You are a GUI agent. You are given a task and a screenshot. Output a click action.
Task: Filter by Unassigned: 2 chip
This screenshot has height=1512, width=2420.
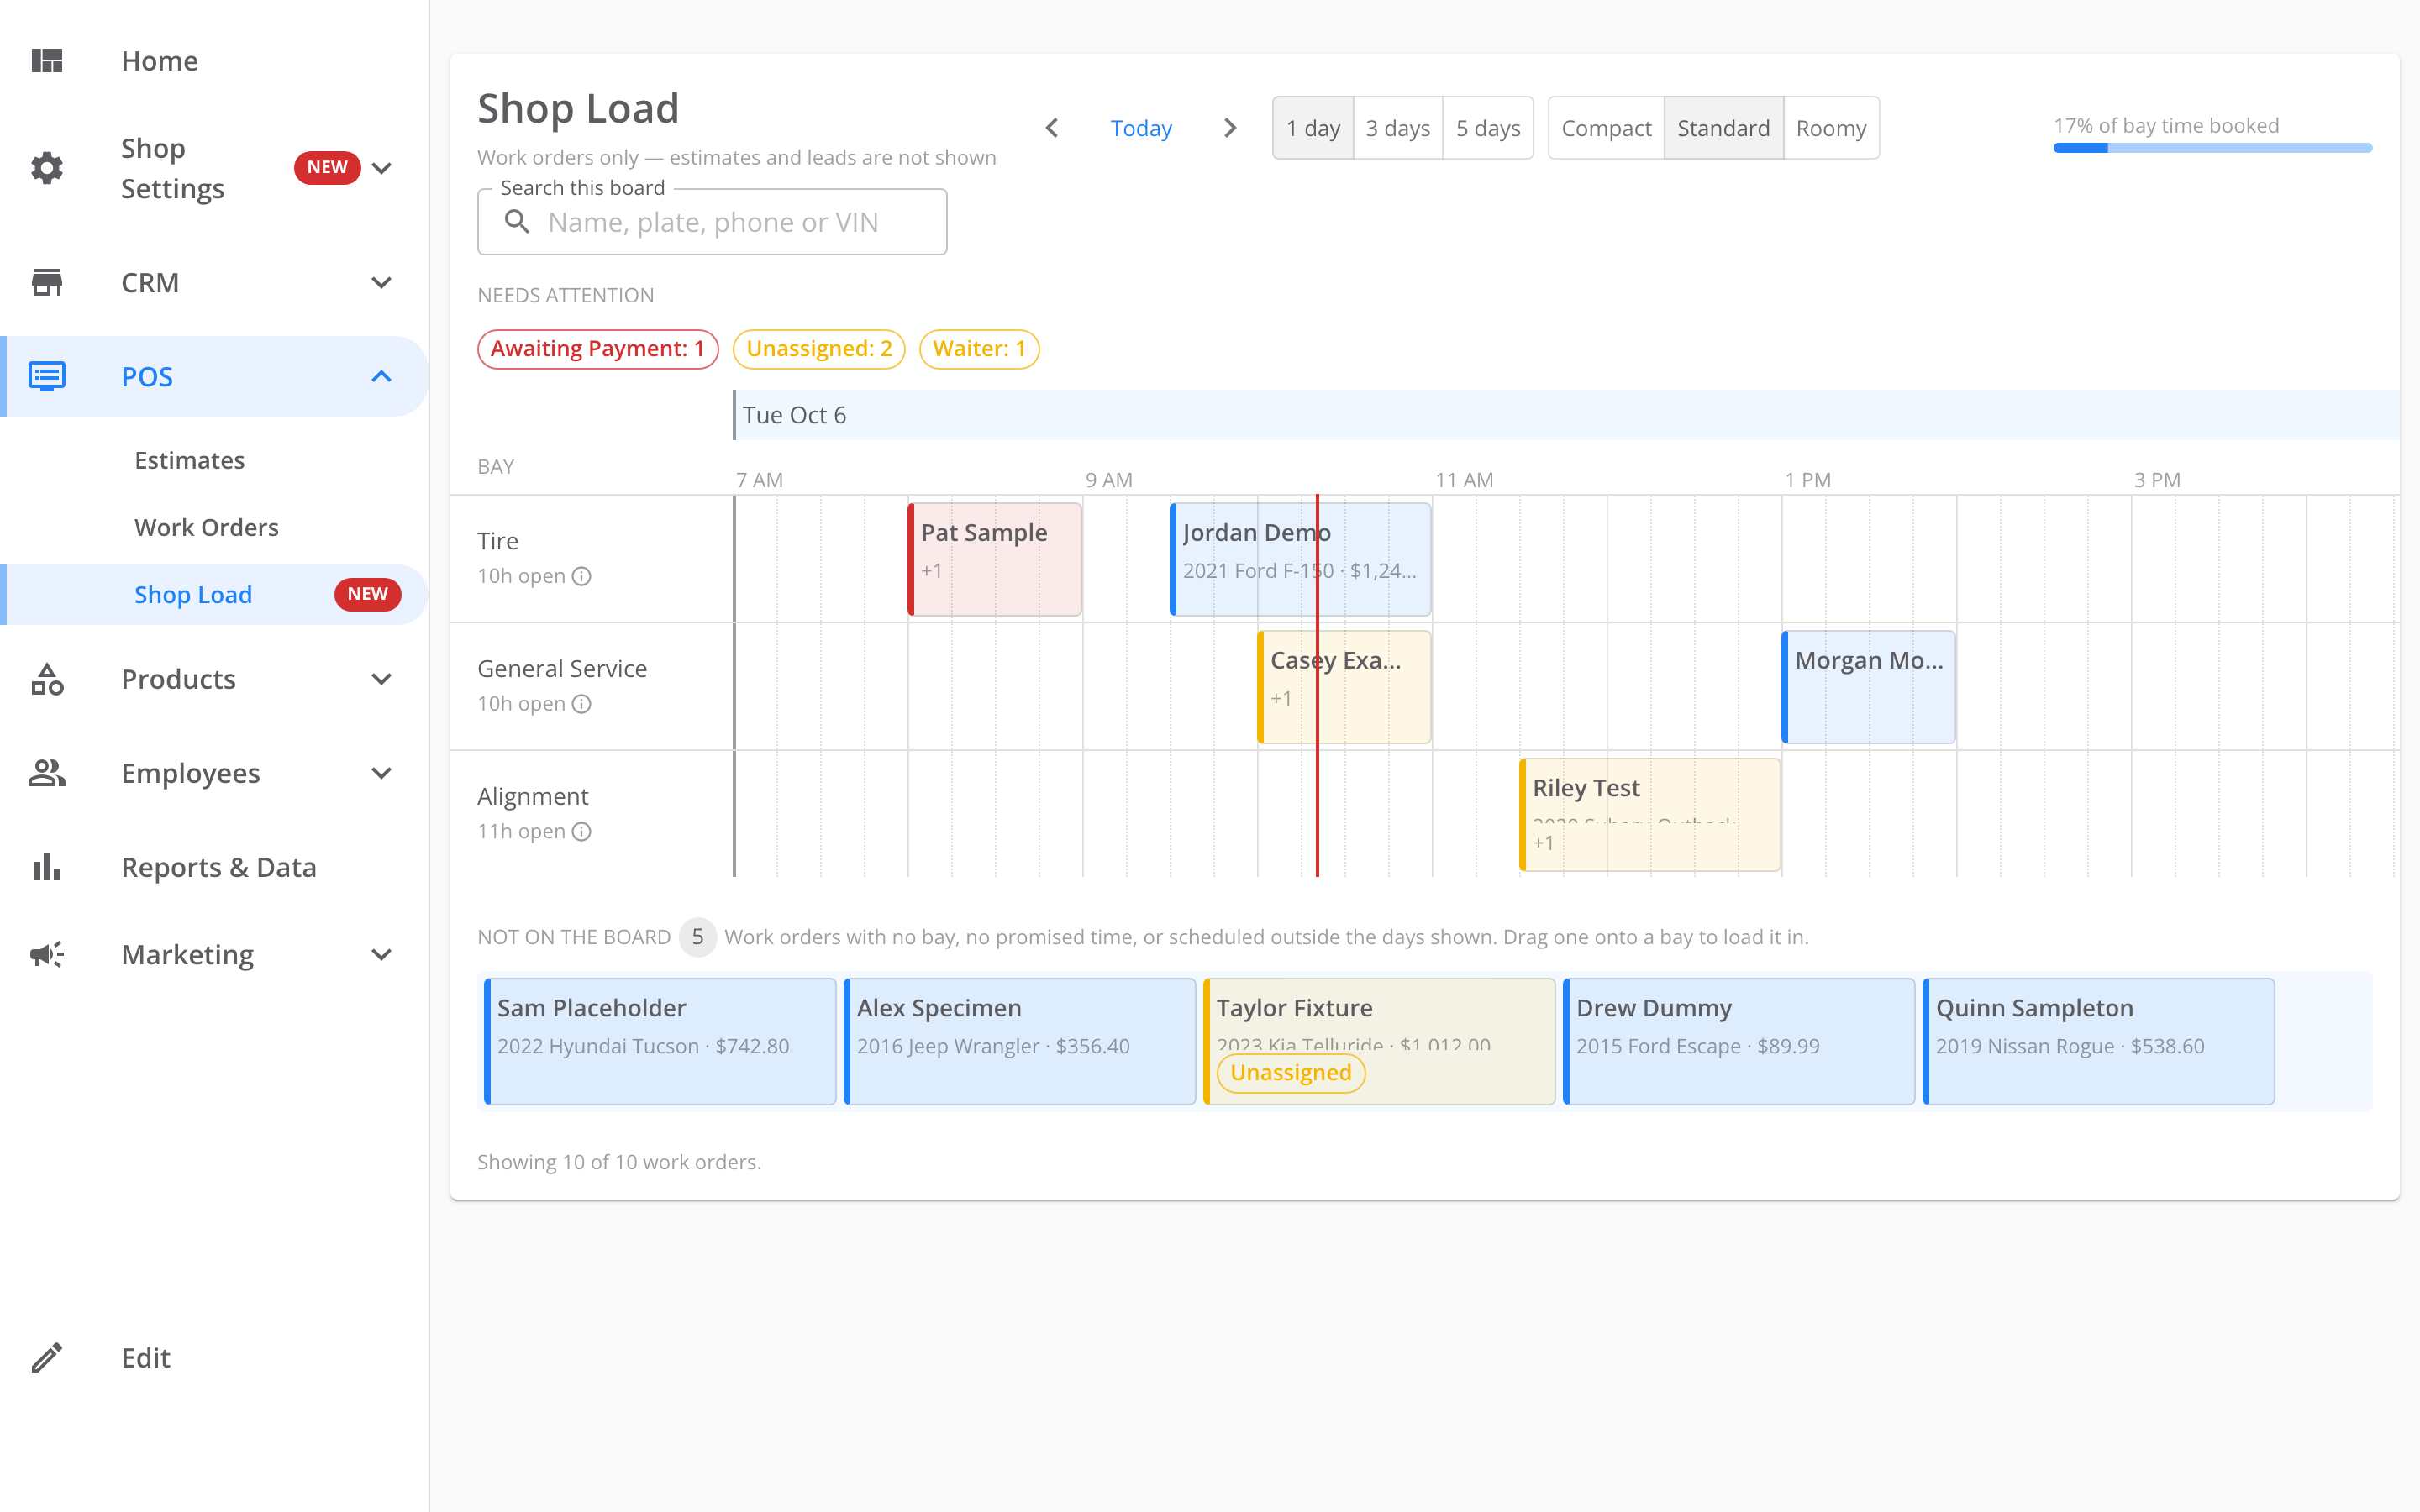tap(819, 349)
